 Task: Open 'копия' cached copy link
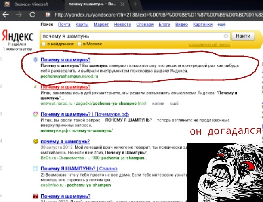click(x=158, y=103)
